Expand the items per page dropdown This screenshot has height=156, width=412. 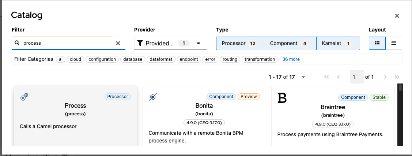[x=303, y=77]
